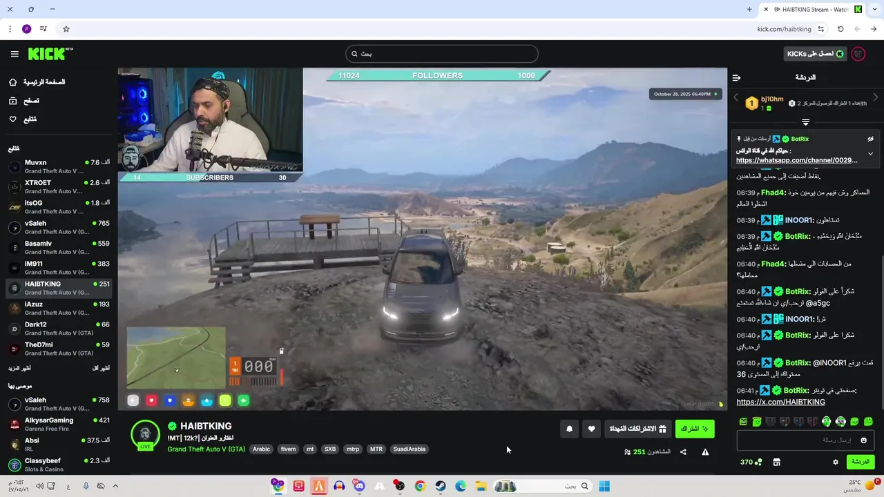Screen dimensions: 884x497
Task: Open Discord from the taskbar
Action: 359,486
